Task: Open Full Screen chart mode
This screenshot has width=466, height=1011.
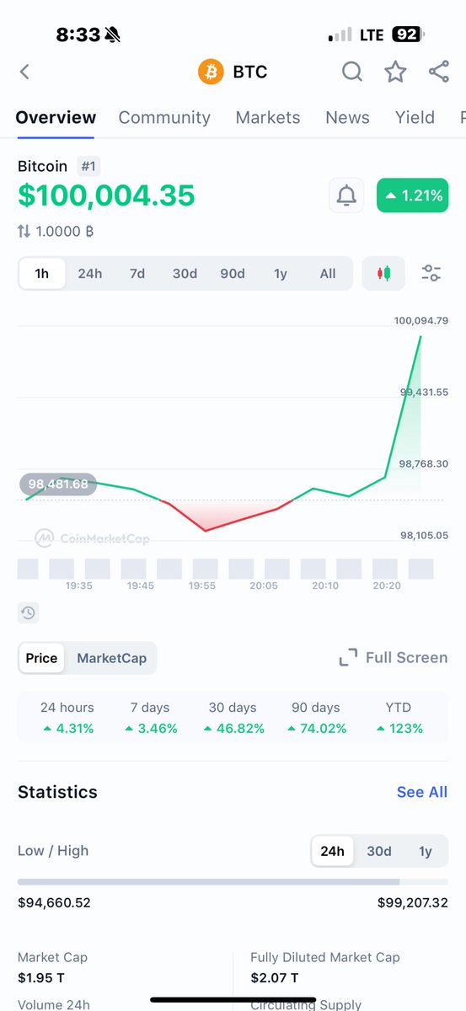Action: coord(394,658)
